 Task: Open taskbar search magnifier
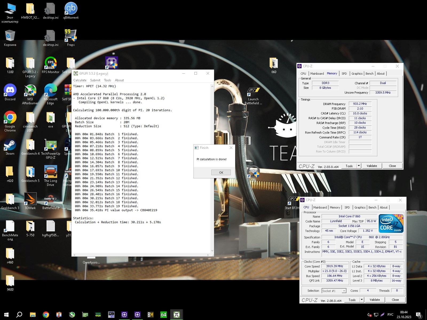tap(19, 315)
